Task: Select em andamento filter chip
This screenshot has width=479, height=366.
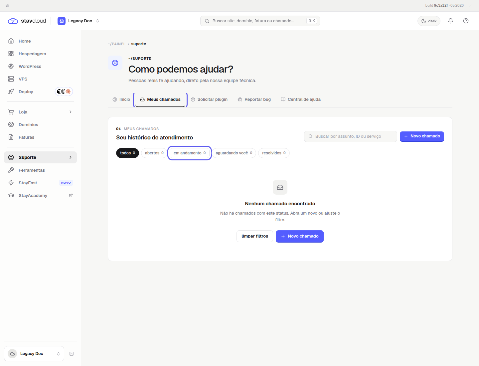Action: click(x=190, y=153)
